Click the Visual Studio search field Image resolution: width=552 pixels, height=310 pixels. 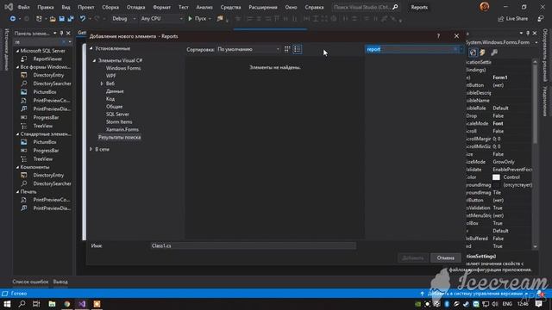pos(366,7)
